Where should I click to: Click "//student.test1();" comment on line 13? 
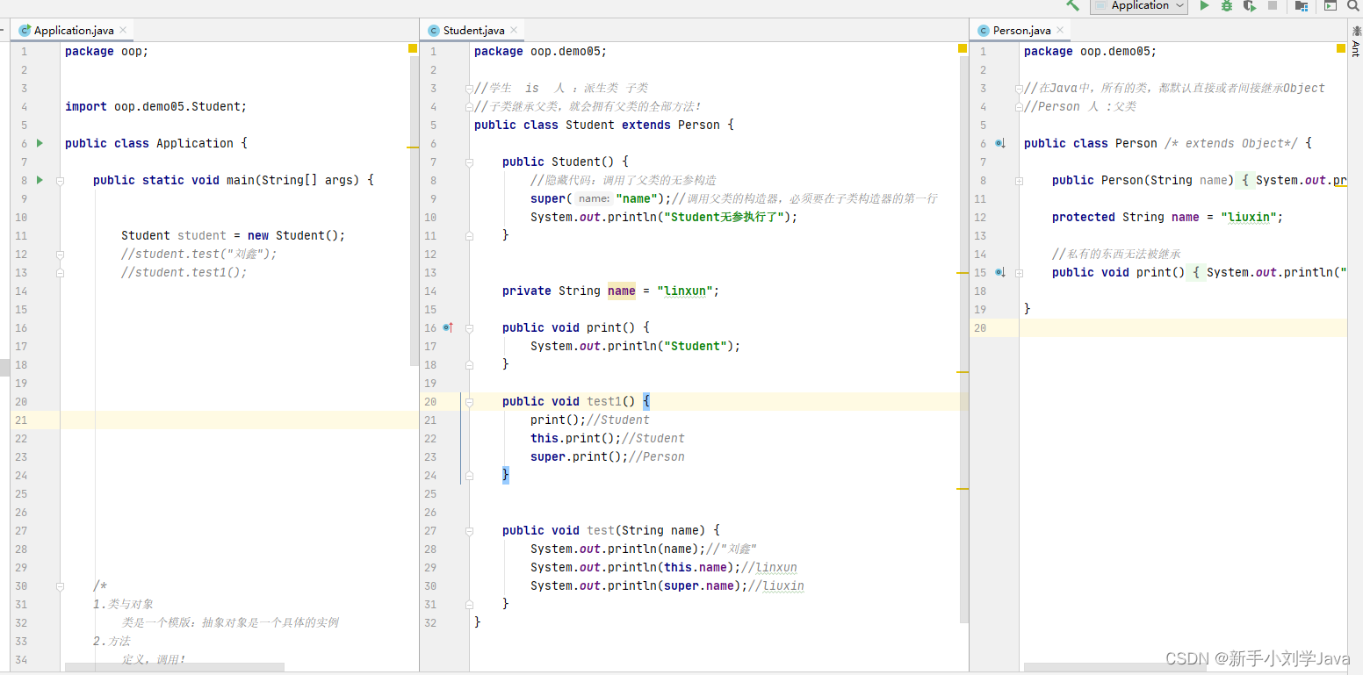(x=184, y=272)
